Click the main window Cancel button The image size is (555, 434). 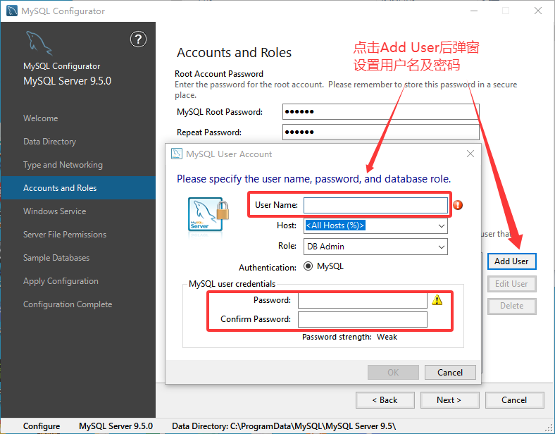[x=514, y=400]
